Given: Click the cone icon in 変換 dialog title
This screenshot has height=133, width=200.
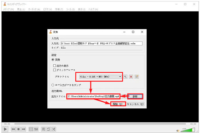Looking at the screenshot, I should tap(51, 32).
